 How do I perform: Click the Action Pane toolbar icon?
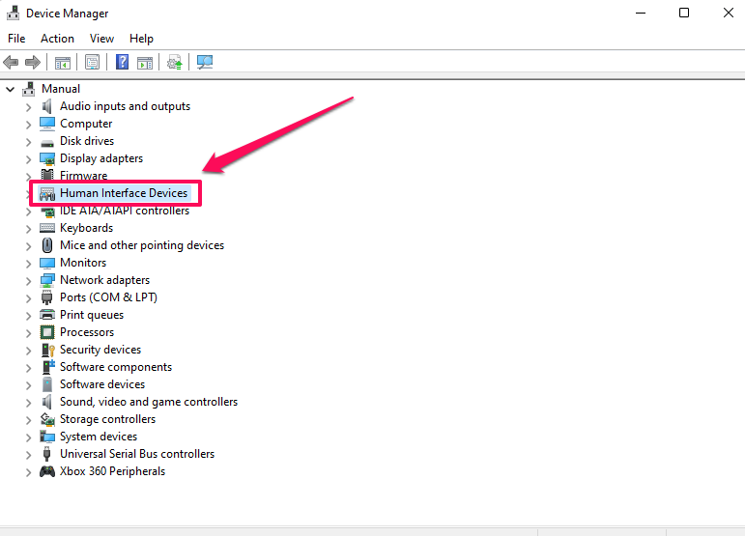point(145,62)
